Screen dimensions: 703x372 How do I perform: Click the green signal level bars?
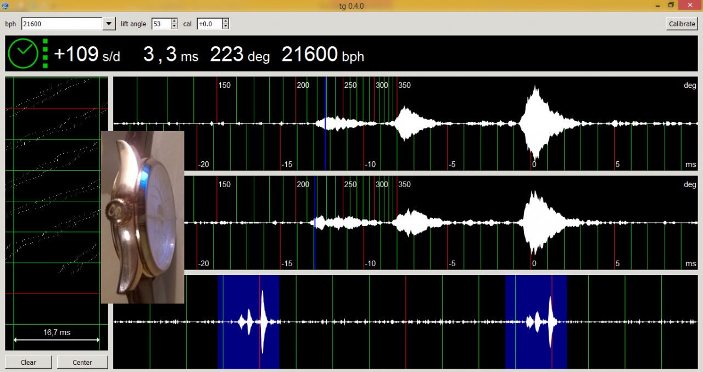click(45, 53)
